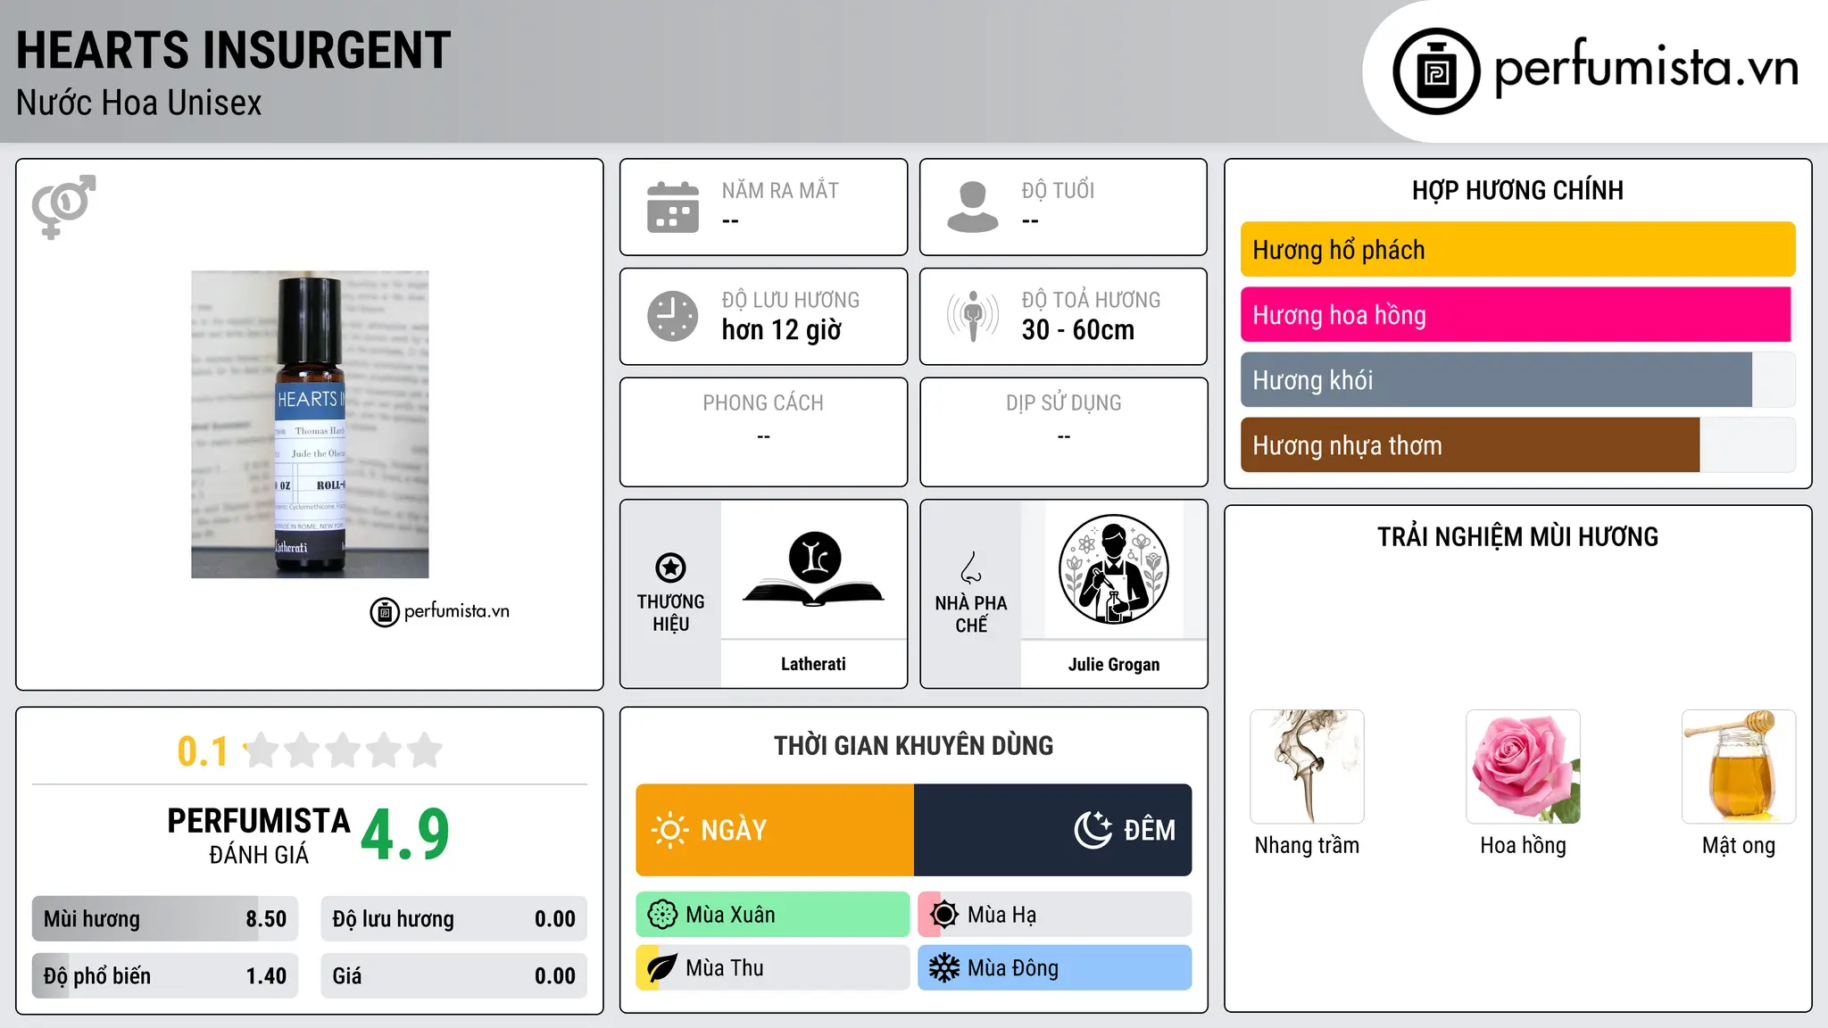Screen dimensions: 1828x1028
Task: Click the NĂM RA MẮT label
Action: (780, 191)
